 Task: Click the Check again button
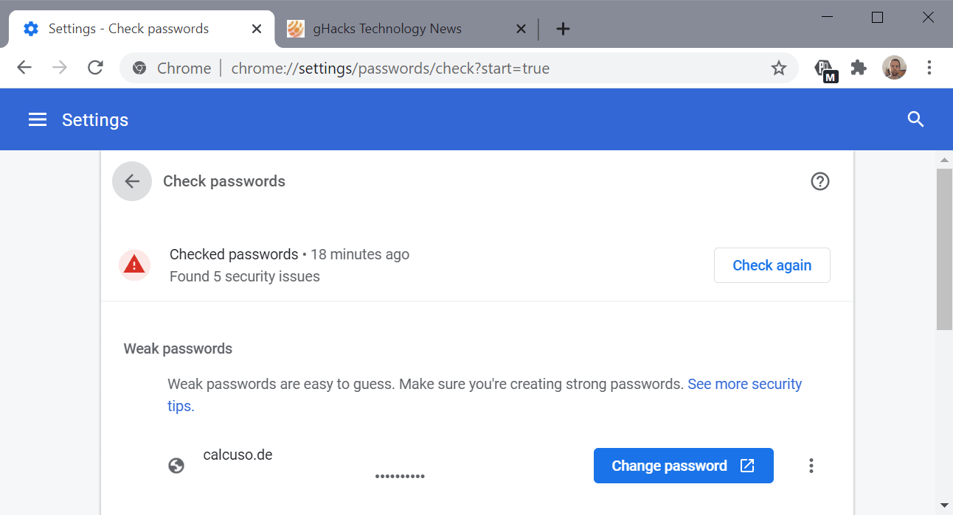coord(772,265)
